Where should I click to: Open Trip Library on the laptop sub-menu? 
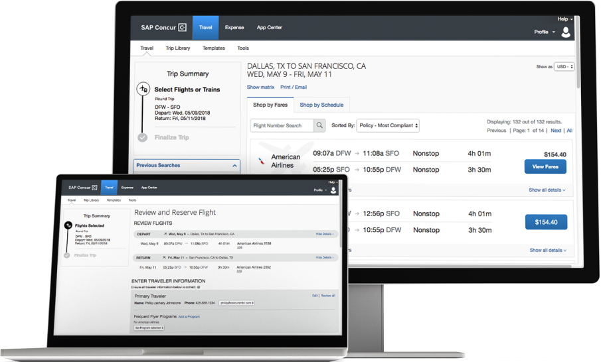[x=91, y=200]
